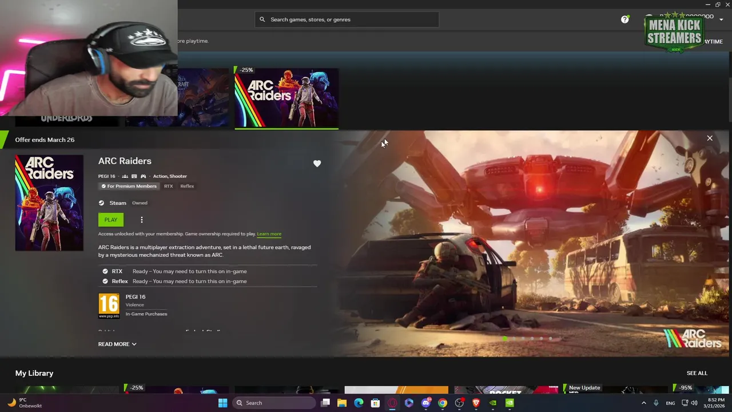Open the volume tray icon
Image resolution: width=732 pixels, height=412 pixels.
694,403
